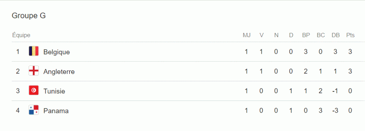The height and width of the screenshot is (131, 365).
Task: Click the V wins column header
Action: [x=262, y=35]
